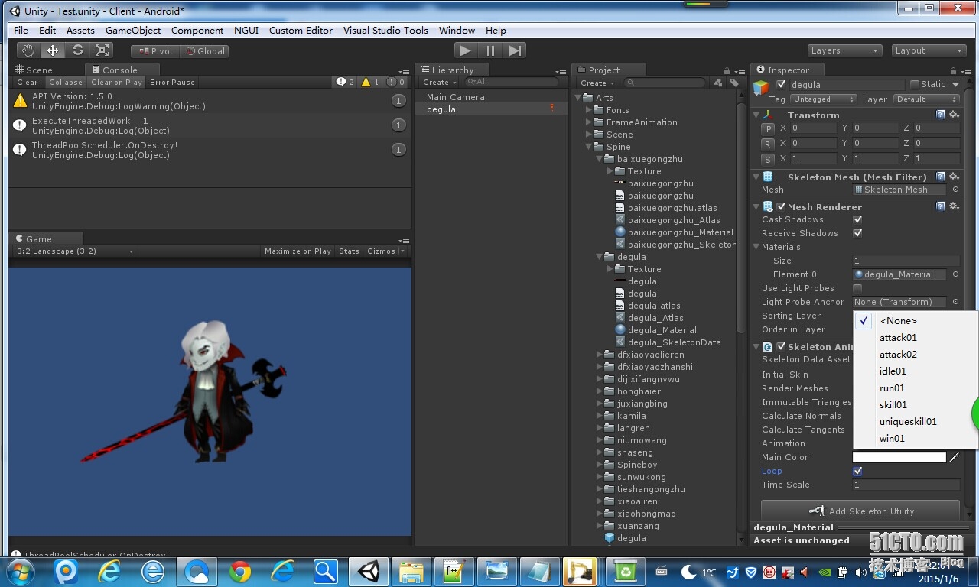This screenshot has height=587, width=979.
Task: Collapse the baixuegongzhu folder
Action: pos(599,159)
